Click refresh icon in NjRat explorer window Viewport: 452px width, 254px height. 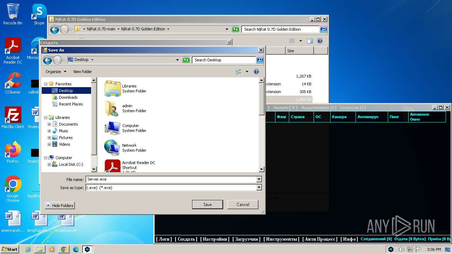(x=236, y=29)
